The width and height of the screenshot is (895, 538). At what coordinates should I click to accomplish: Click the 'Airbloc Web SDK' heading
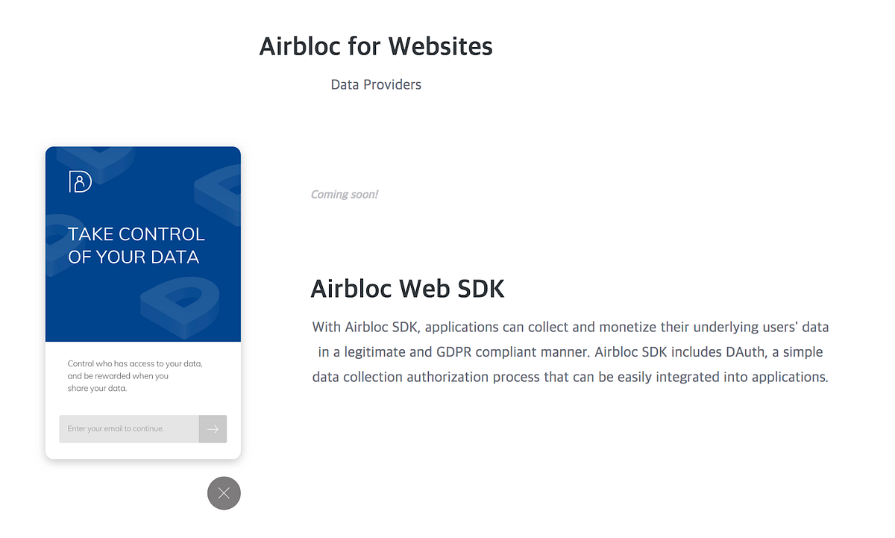click(407, 289)
